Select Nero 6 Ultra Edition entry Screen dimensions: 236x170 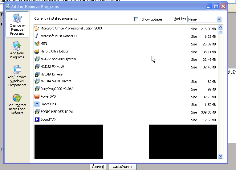[126, 51]
